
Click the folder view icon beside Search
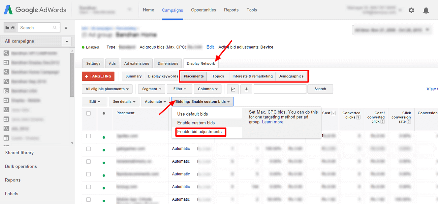click(8, 28)
